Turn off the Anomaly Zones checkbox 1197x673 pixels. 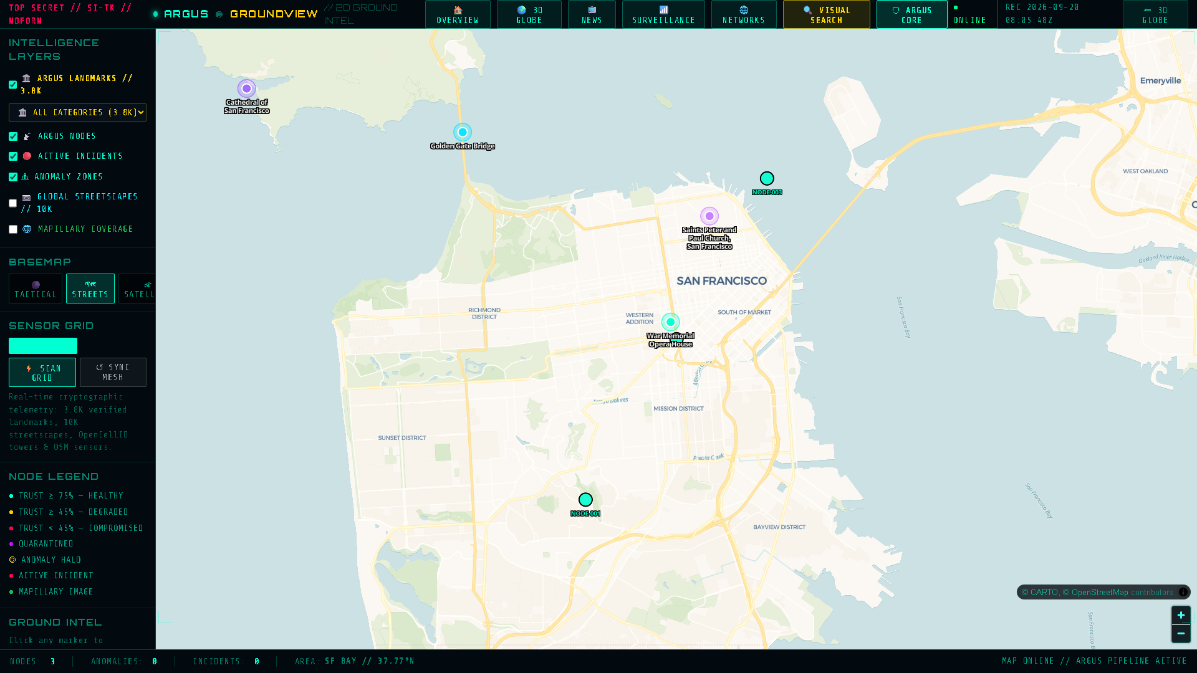[12, 177]
